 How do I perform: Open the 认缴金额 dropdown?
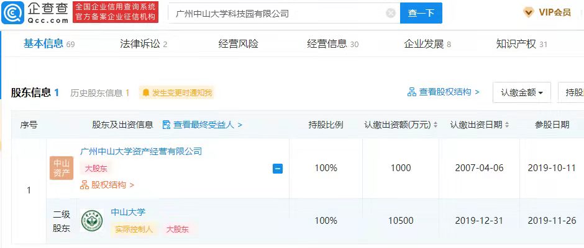521,92
